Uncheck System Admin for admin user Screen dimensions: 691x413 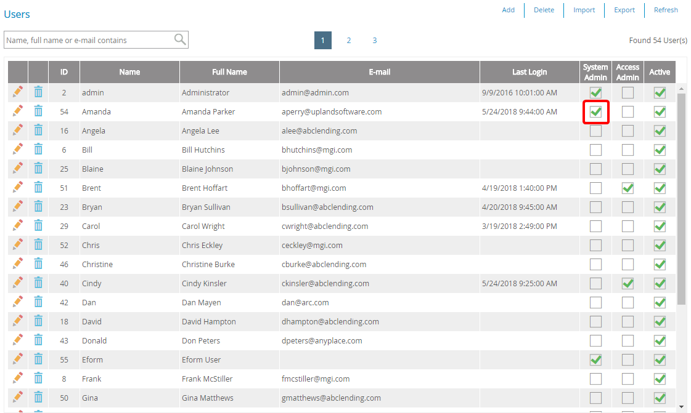pos(595,93)
